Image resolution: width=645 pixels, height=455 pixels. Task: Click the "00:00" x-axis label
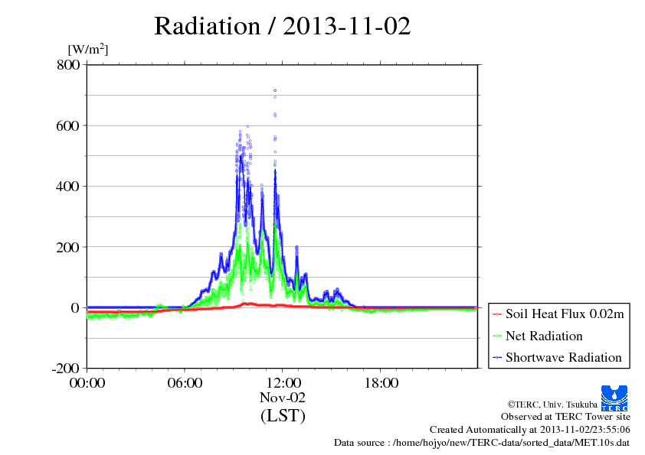87,383
